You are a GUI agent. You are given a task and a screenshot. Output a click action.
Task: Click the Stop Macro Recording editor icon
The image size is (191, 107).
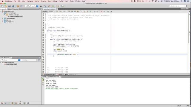(104, 12)
